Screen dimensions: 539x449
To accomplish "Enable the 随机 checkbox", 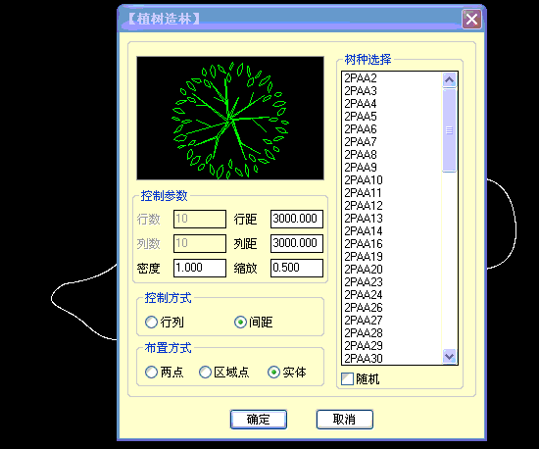I will (x=347, y=379).
